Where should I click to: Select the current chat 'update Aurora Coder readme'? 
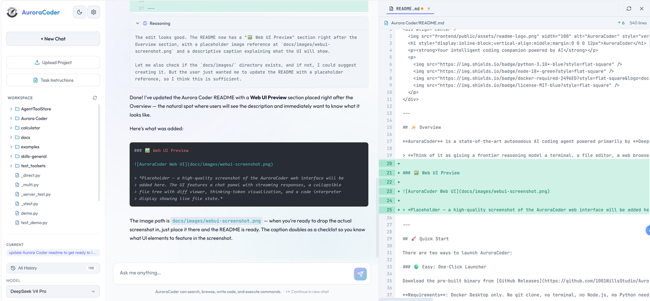coord(53,253)
